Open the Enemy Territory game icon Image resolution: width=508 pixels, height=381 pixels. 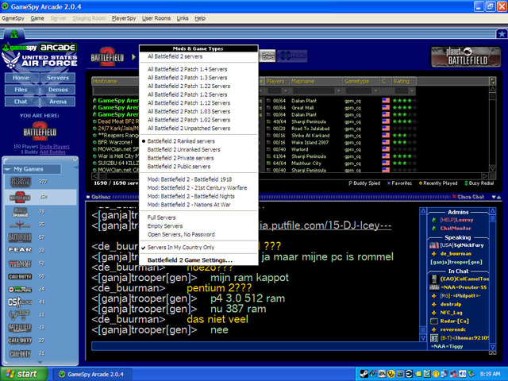click(x=20, y=264)
